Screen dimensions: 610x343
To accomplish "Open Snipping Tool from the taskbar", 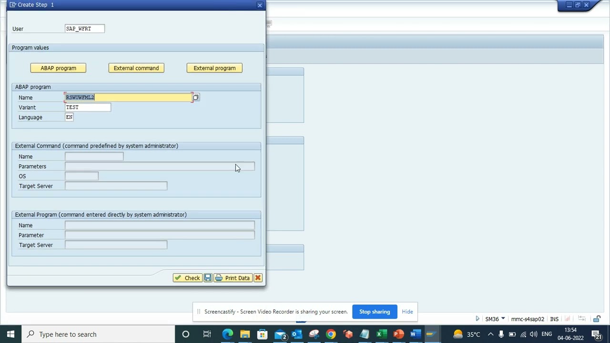I will coord(314,334).
